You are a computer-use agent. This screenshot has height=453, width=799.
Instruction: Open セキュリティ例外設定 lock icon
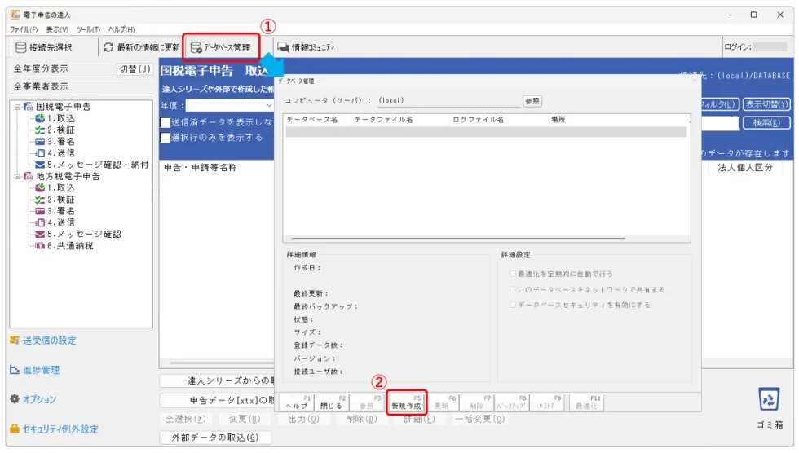(x=15, y=429)
